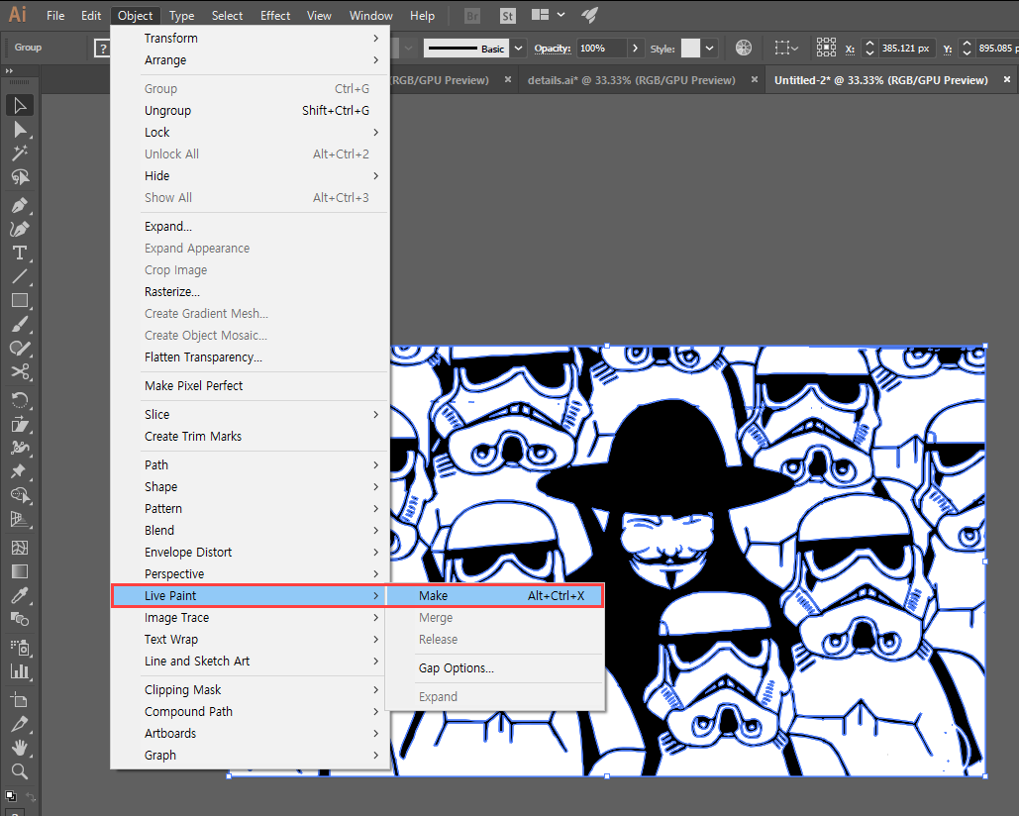Select the Lasso tool
Viewport: 1019px width, 816px height.
tap(20, 176)
